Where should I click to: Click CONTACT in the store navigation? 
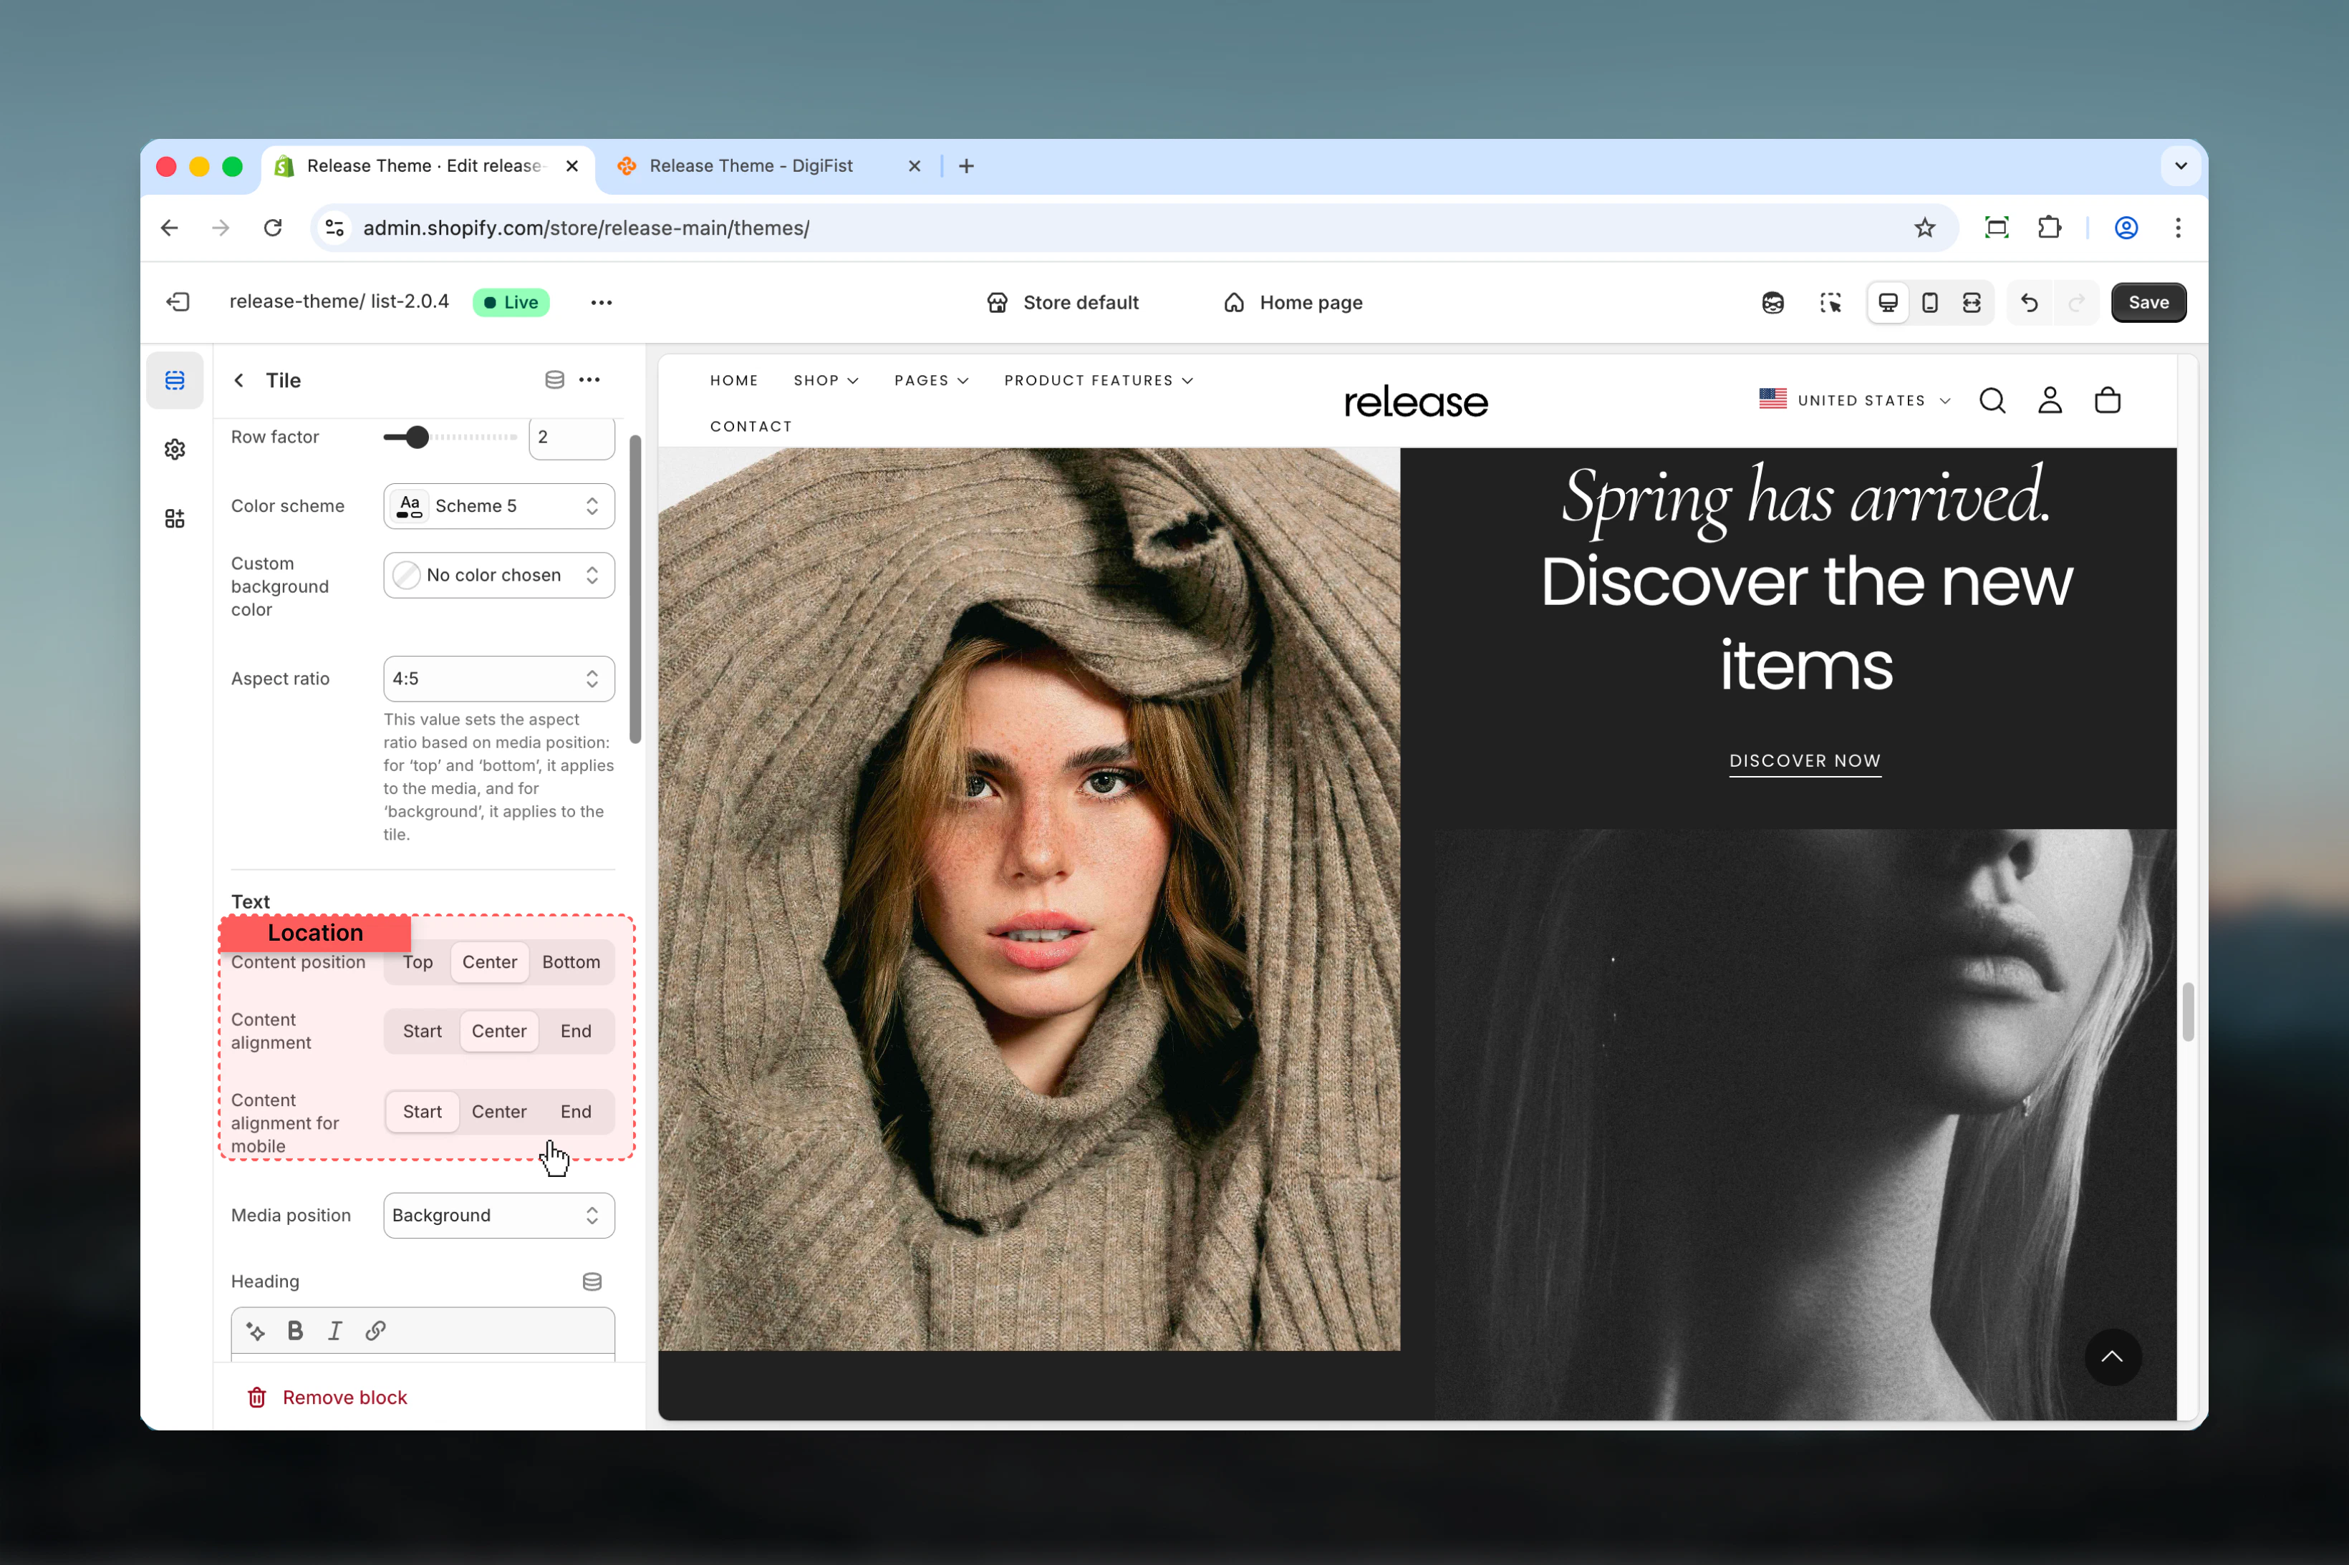751,426
